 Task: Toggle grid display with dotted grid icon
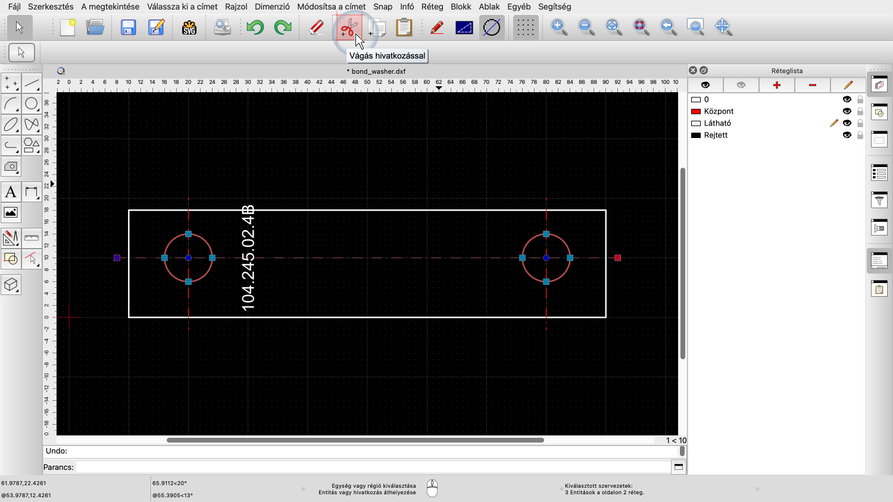524,27
